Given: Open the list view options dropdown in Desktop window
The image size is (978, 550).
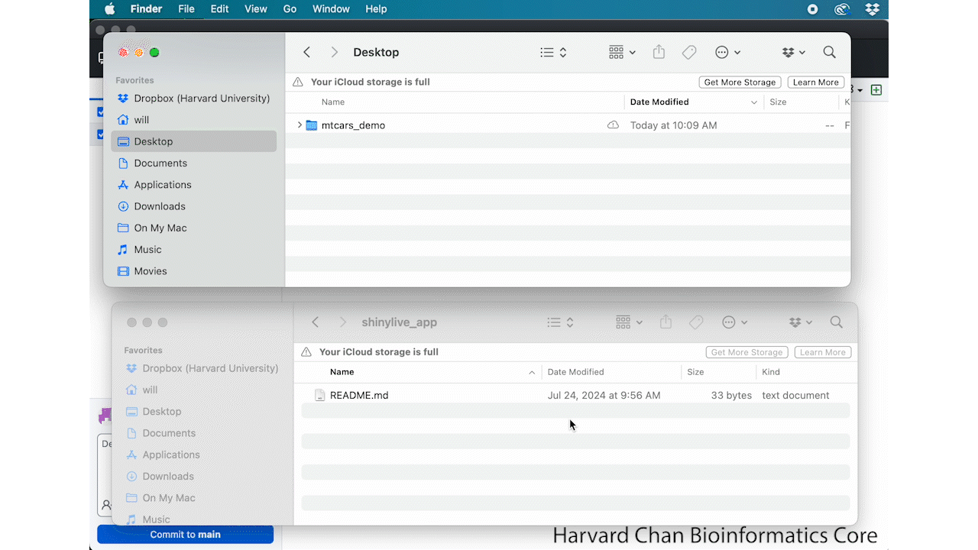Looking at the screenshot, I should [x=553, y=52].
